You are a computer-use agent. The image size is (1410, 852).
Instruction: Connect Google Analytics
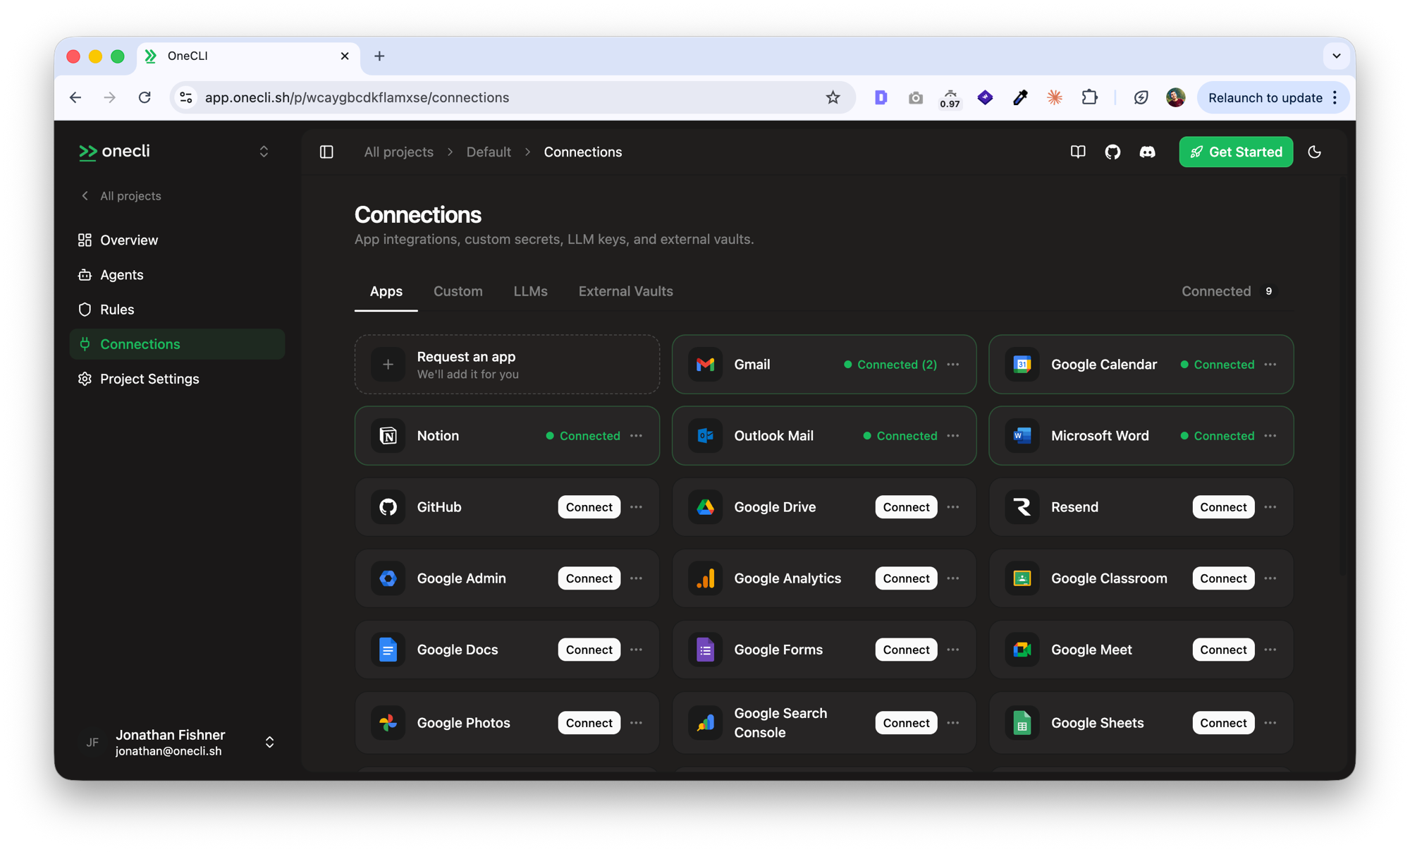tap(906, 578)
